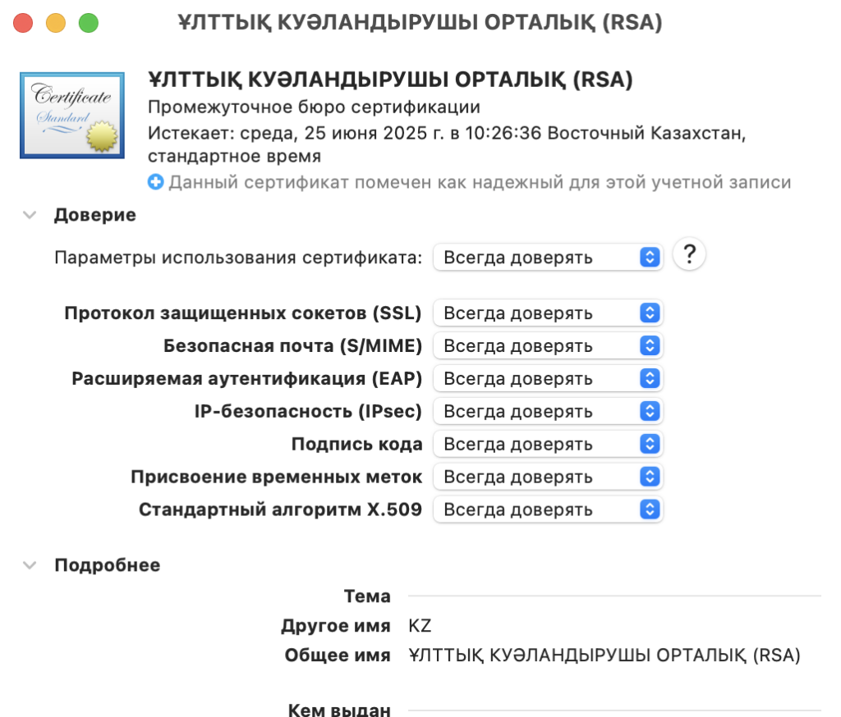Open the Подпись кода trust dropdown
The image size is (841, 717).
(548, 444)
